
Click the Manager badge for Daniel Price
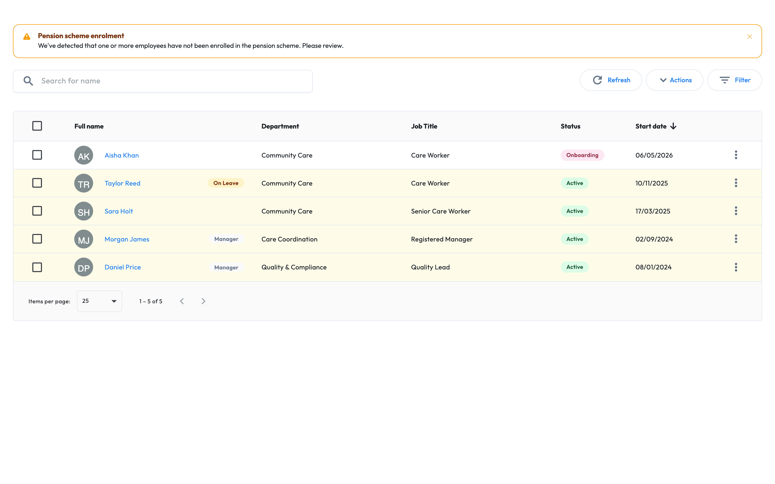[226, 267]
